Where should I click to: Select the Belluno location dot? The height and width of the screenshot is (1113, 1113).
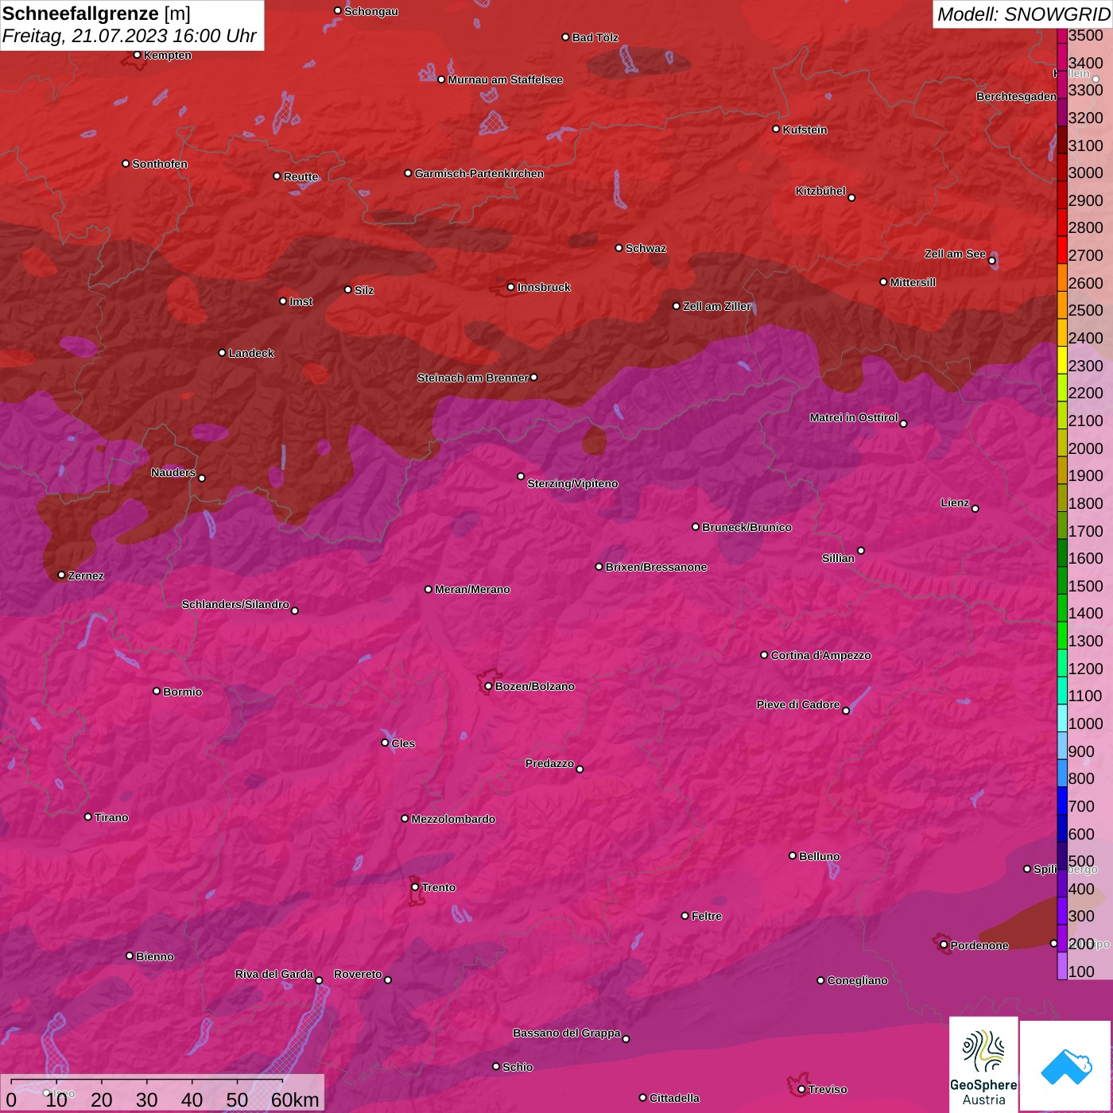pyautogui.click(x=793, y=855)
